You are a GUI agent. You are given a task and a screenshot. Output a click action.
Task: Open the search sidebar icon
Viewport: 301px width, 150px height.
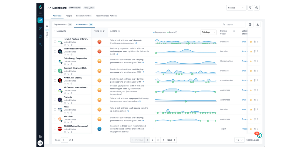40,44
